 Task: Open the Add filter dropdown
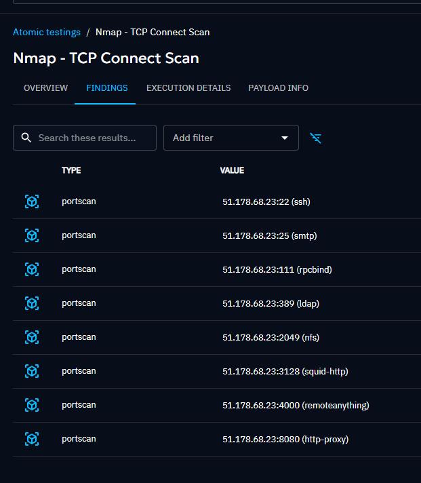[224, 138]
